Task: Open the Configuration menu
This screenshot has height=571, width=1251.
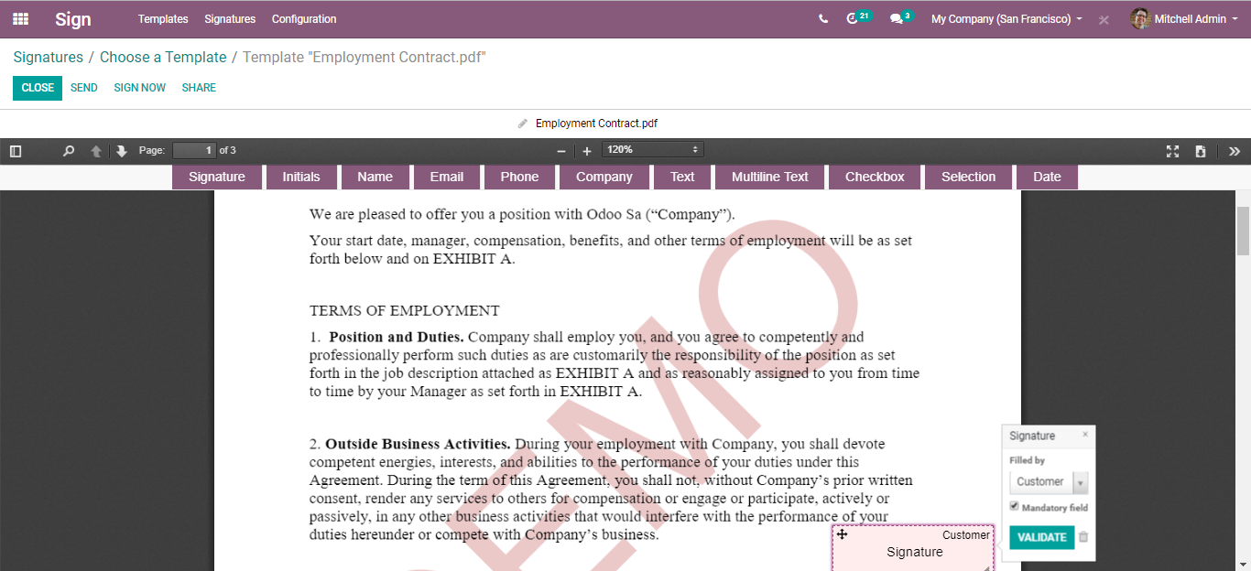Action: pyautogui.click(x=304, y=19)
